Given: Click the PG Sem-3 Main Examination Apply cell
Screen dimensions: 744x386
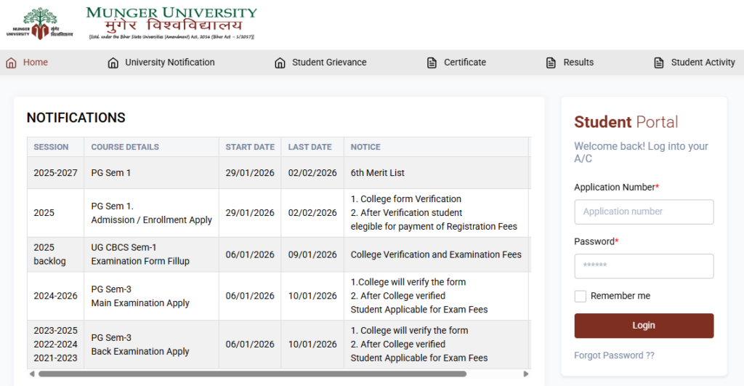Looking at the screenshot, I should 151,296.
